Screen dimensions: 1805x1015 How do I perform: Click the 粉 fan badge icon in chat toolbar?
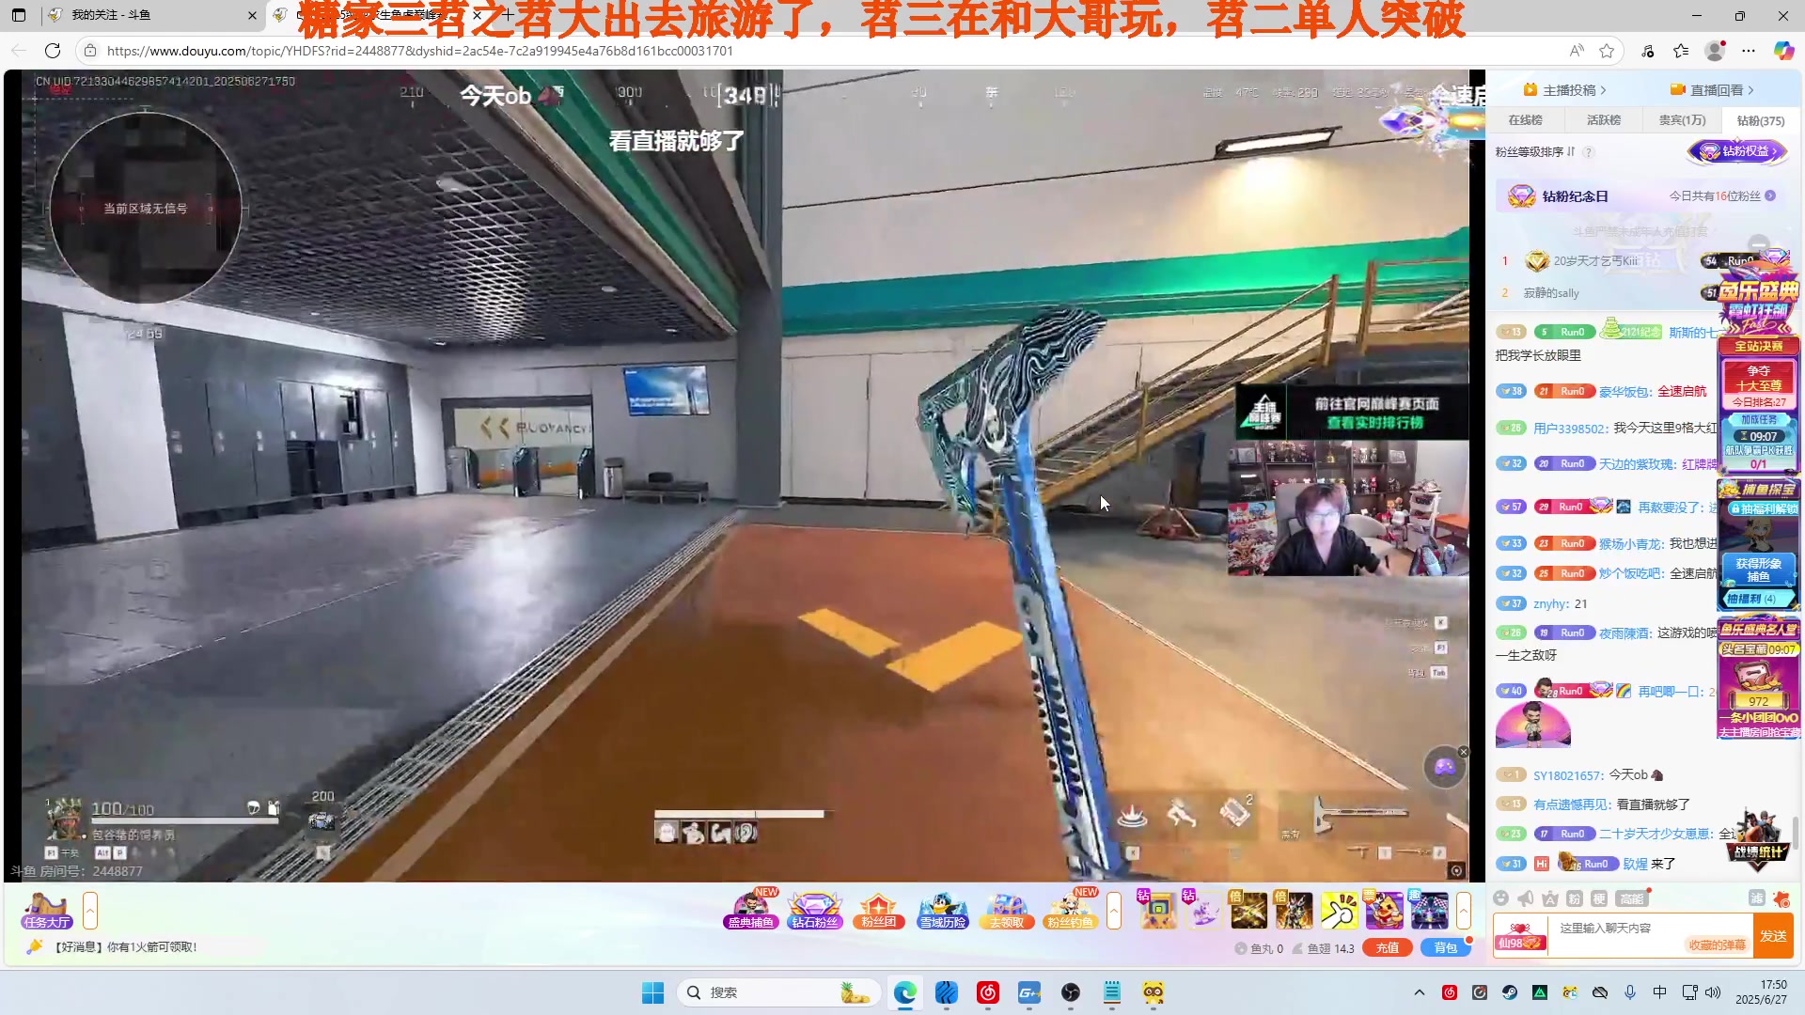1575,898
